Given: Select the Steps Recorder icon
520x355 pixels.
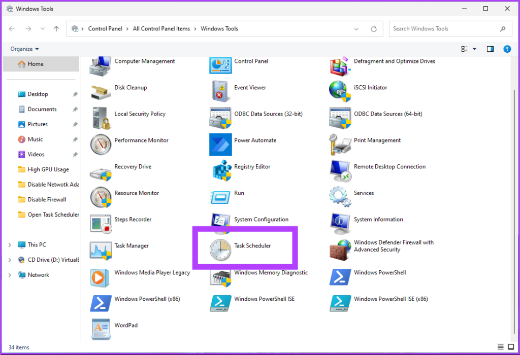Looking at the screenshot, I should 101,224.
